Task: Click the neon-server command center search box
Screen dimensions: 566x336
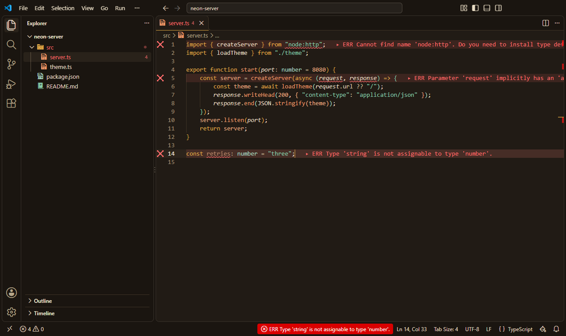Action: pos(294,8)
